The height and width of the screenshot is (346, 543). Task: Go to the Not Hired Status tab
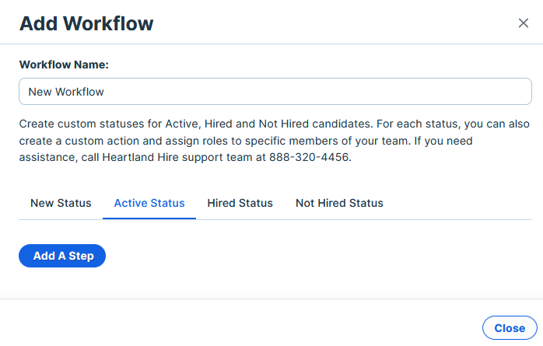[339, 203]
